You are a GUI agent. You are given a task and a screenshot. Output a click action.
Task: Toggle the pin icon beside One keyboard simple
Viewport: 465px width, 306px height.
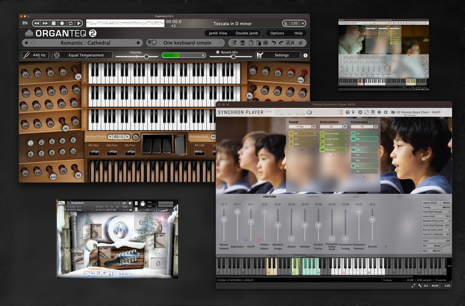220,43
